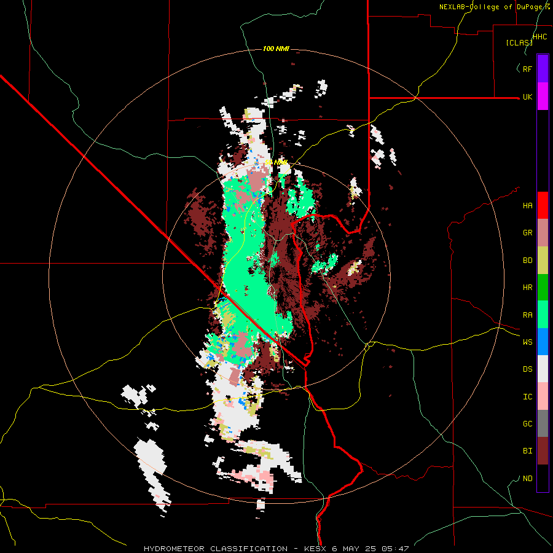
Task: Click the ND legend label
Action: pyautogui.click(x=527, y=478)
